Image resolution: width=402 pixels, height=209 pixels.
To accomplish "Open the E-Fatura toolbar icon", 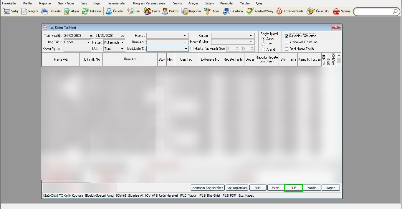I will click(226, 11).
